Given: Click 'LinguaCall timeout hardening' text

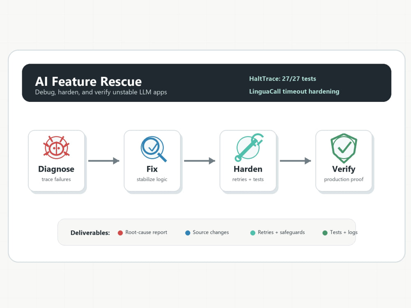Looking at the screenshot, I should (x=294, y=92).
